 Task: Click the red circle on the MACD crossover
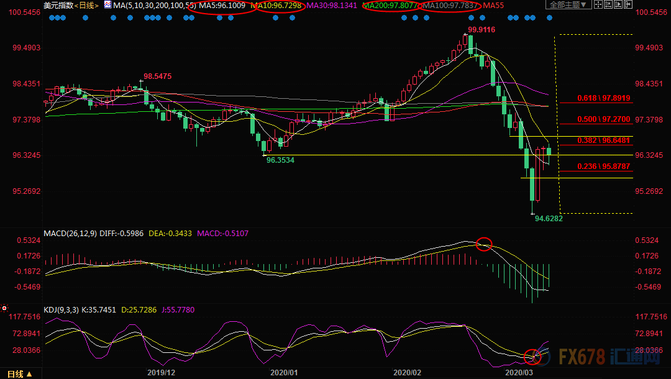tap(484, 244)
